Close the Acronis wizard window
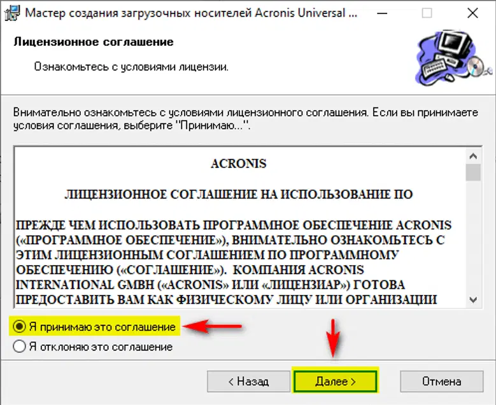 [472, 13]
